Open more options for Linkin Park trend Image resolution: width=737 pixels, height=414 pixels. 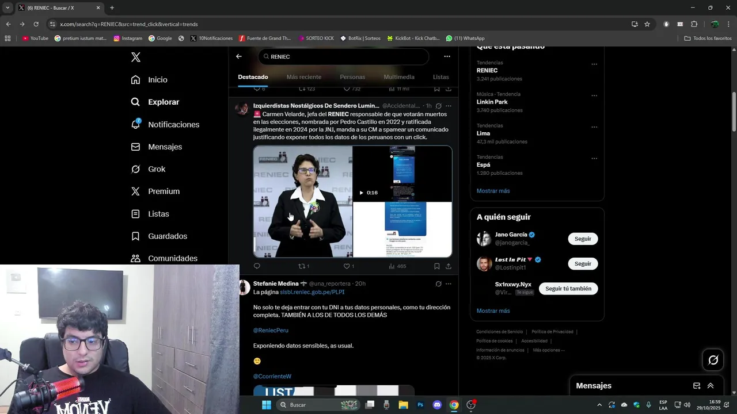594,96
